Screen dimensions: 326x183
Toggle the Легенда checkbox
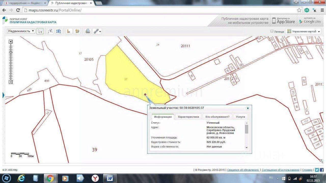click(x=272, y=31)
